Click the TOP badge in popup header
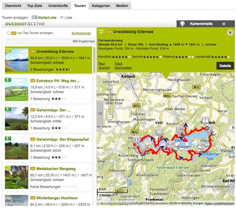The height and width of the screenshot is (208, 236). point(109,32)
